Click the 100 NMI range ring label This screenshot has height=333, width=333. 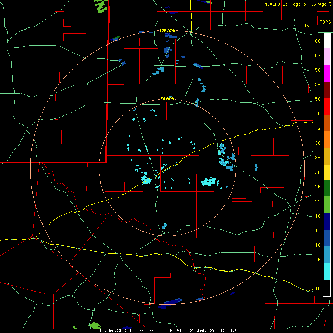tap(167, 30)
